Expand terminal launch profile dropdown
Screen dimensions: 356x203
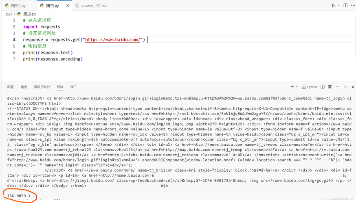pos(297,87)
